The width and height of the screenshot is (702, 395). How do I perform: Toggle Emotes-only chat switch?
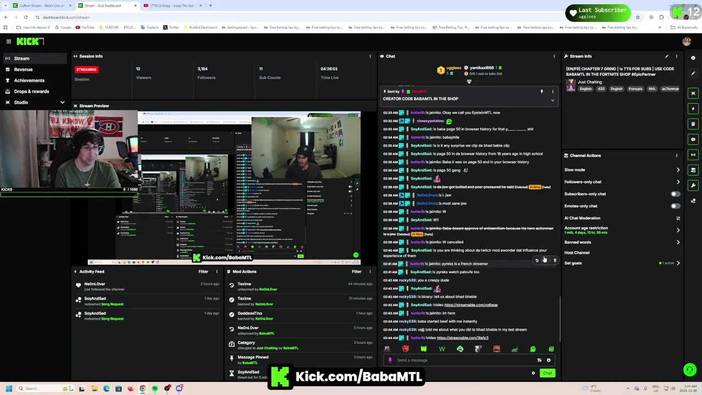tap(676, 206)
